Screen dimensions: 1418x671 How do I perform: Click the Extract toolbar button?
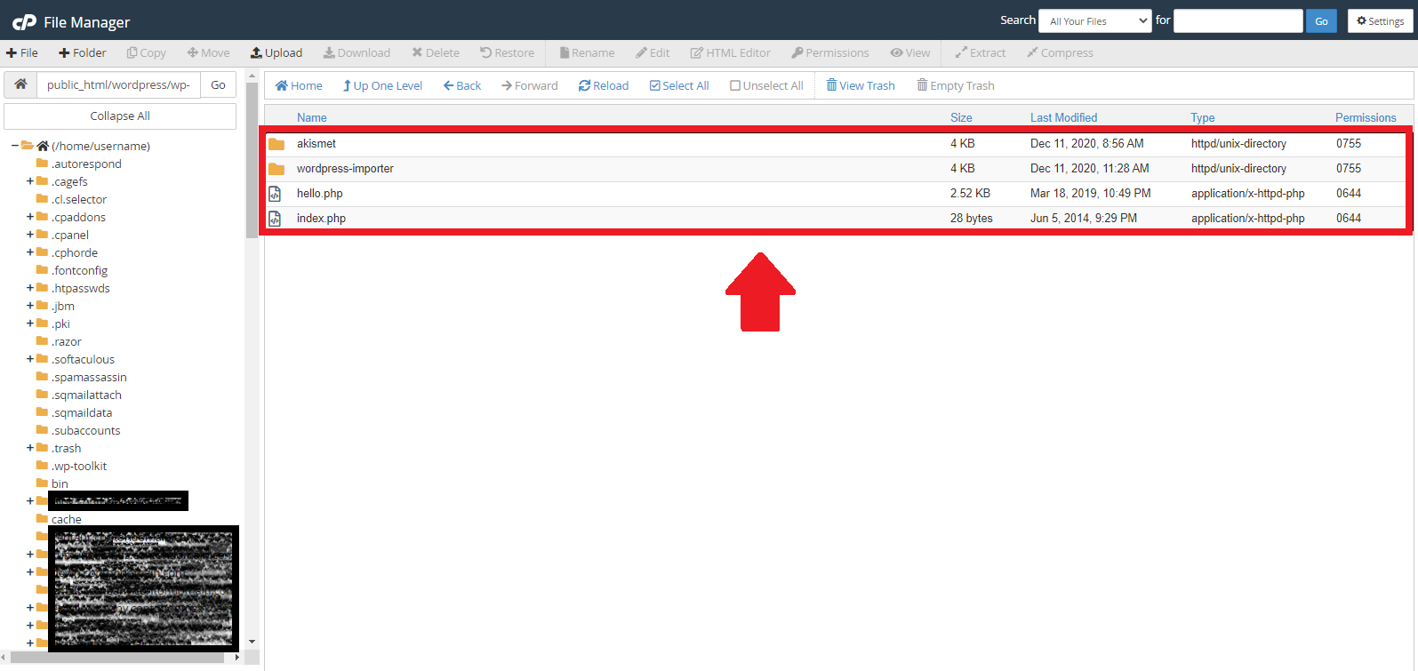(x=981, y=53)
